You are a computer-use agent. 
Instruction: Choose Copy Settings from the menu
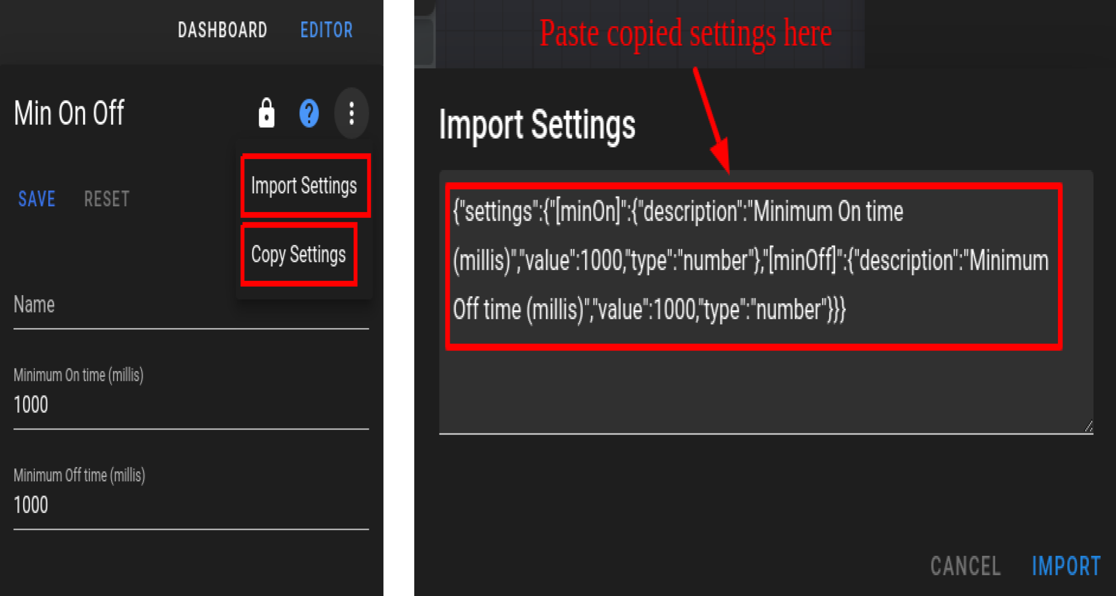pyautogui.click(x=298, y=254)
